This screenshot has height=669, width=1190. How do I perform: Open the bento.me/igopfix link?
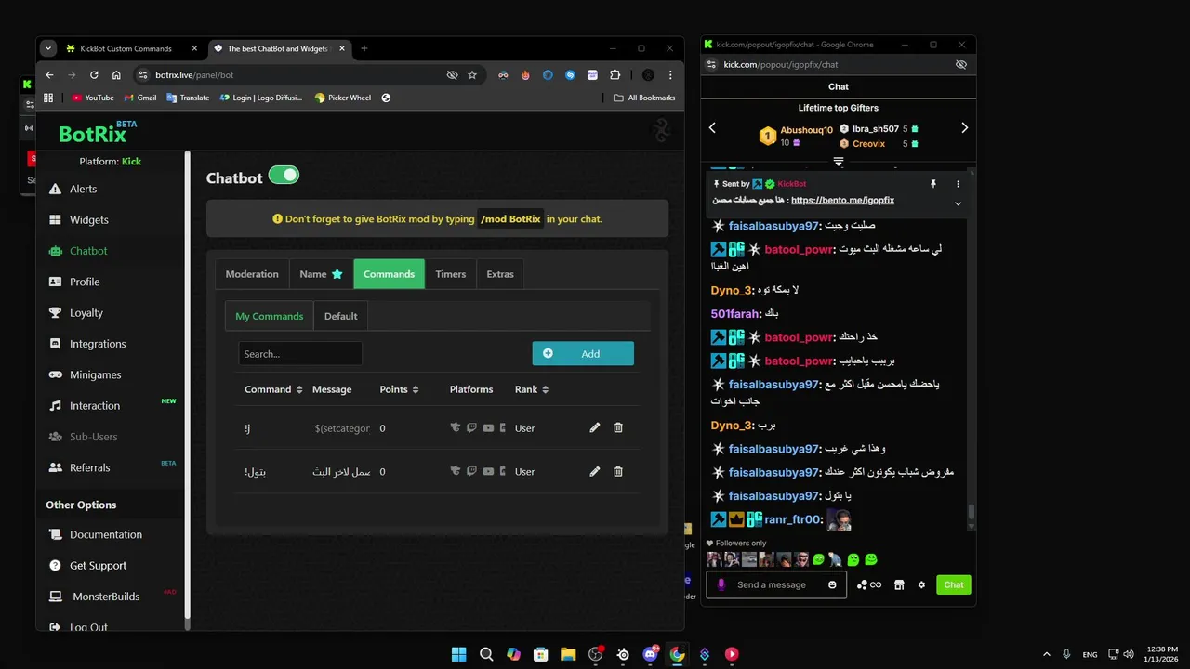tap(842, 200)
